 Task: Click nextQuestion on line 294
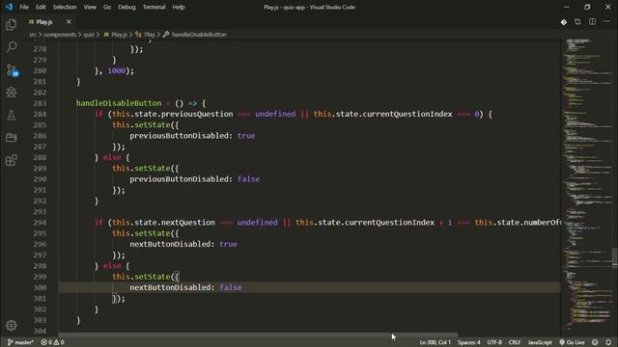click(x=188, y=223)
